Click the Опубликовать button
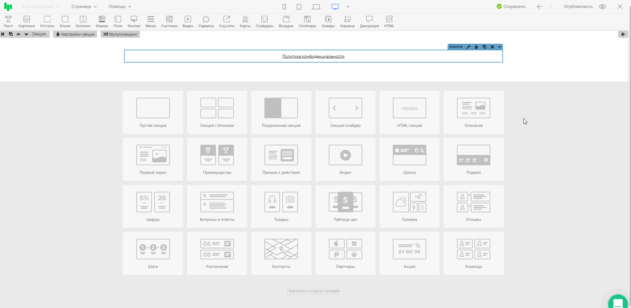The height and width of the screenshot is (308, 631). click(578, 7)
